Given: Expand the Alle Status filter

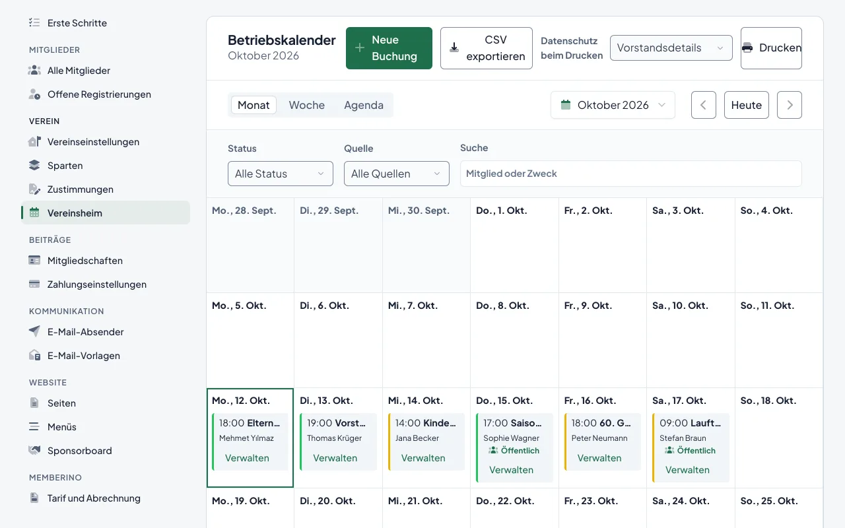Looking at the screenshot, I should 281,174.
